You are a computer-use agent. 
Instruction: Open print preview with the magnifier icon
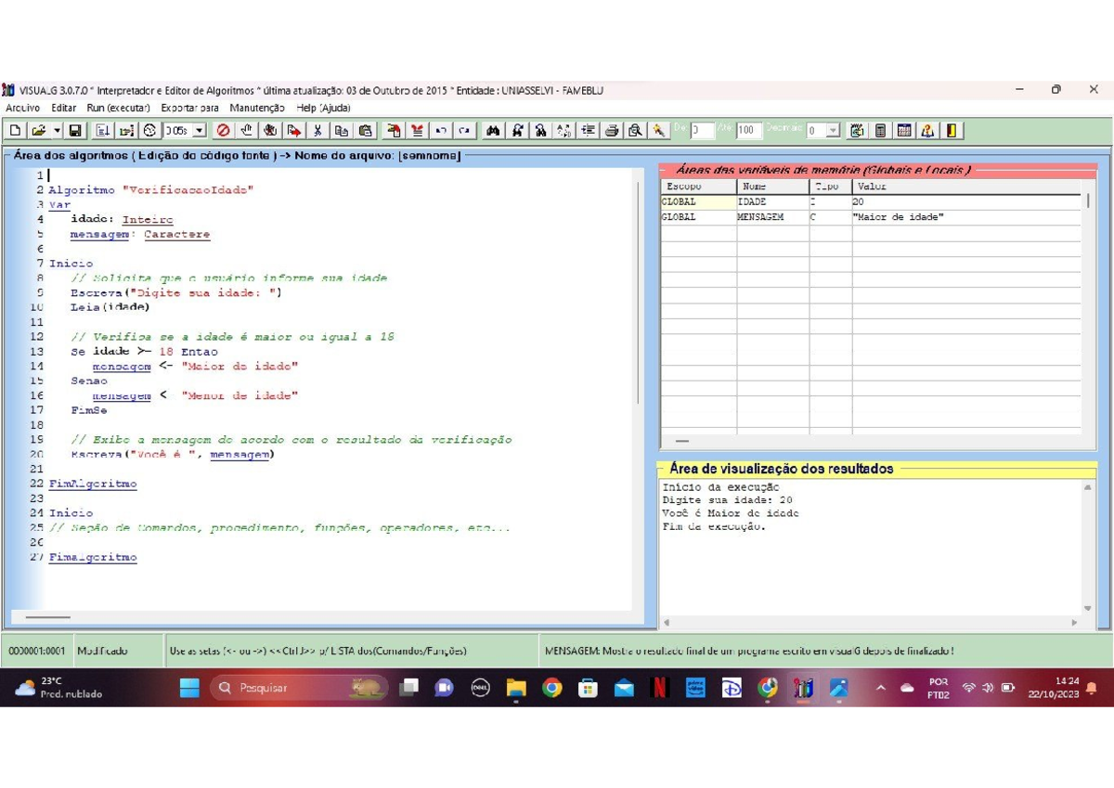[635, 131]
